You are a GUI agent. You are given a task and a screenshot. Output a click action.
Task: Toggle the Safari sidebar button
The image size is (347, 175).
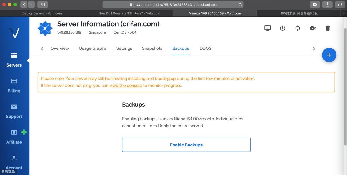tap(43, 5)
